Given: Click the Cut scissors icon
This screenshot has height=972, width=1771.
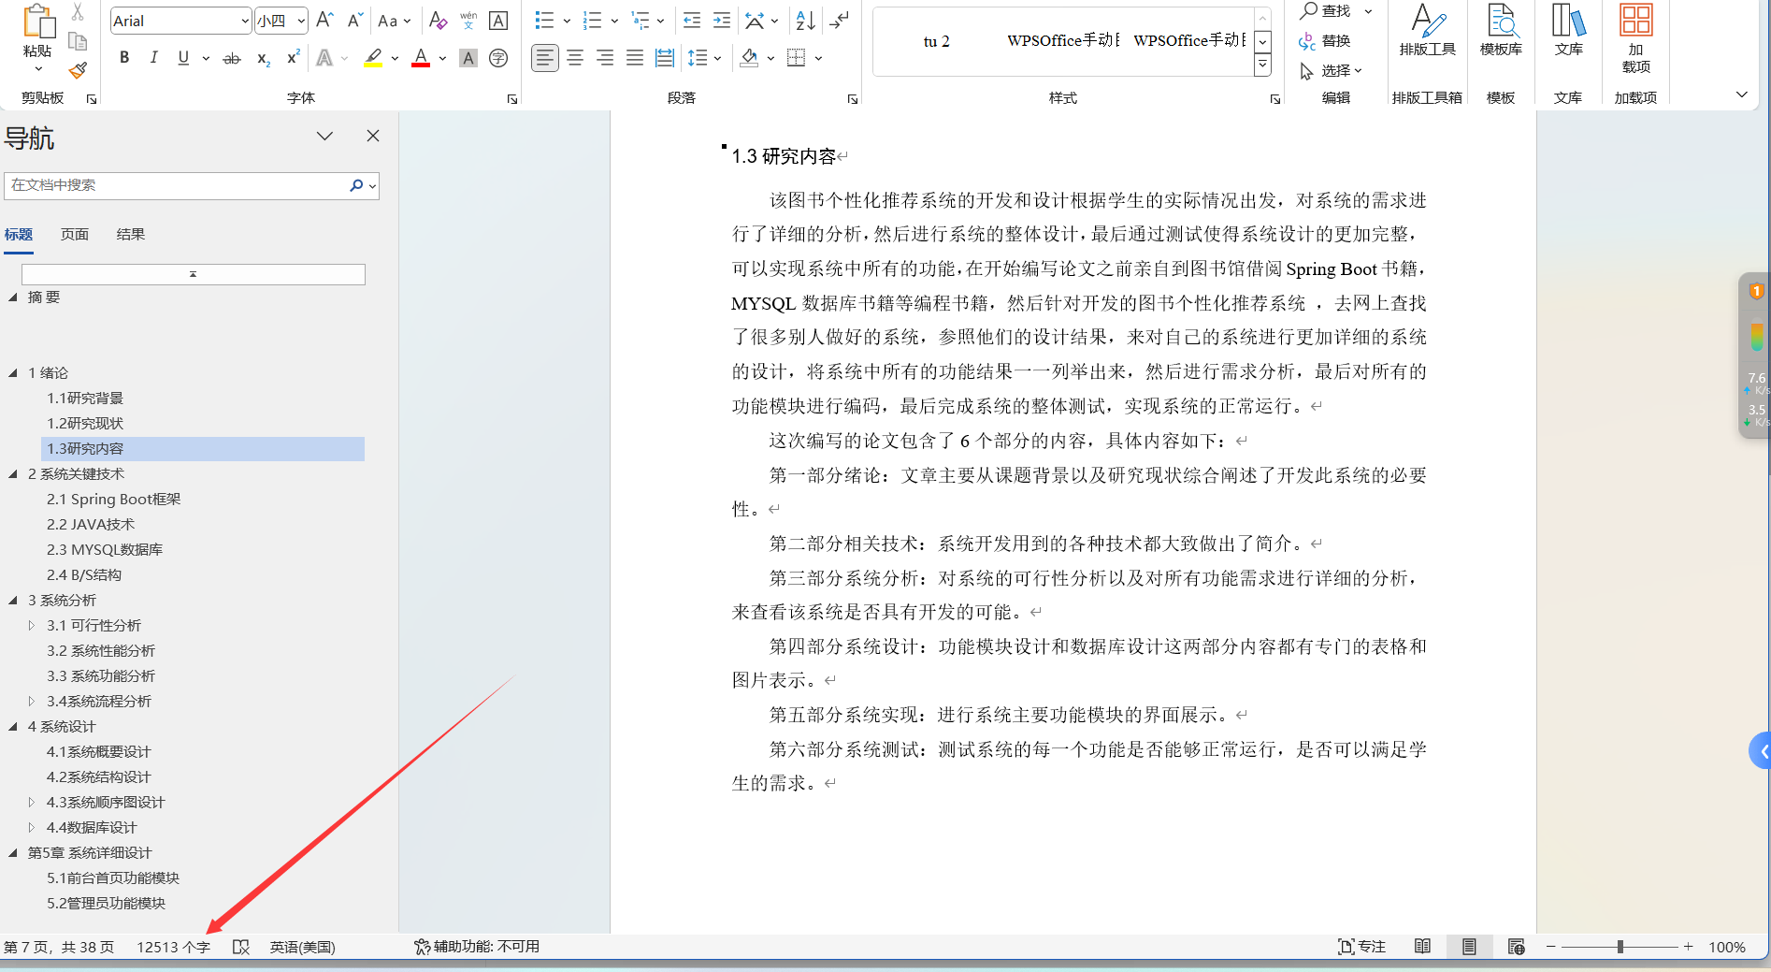Looking at the screenshot, I should 78,11.
